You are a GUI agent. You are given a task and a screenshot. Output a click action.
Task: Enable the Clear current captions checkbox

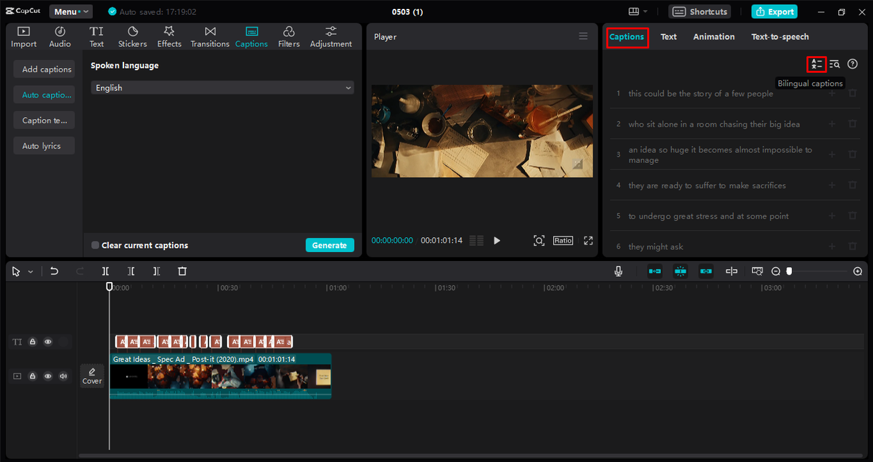(95, 245)
